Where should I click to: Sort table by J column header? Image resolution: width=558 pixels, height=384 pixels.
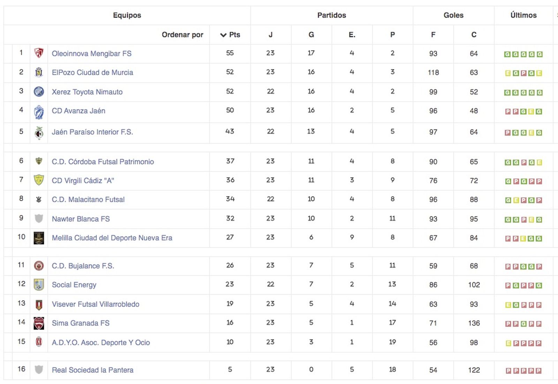(270, 35)
